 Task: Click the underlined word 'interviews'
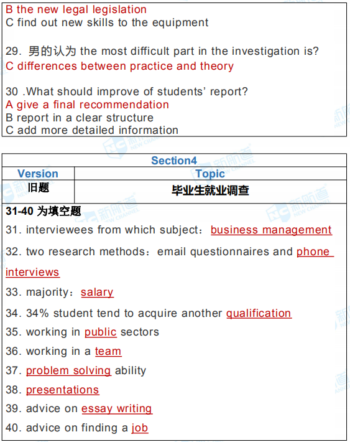32,272
